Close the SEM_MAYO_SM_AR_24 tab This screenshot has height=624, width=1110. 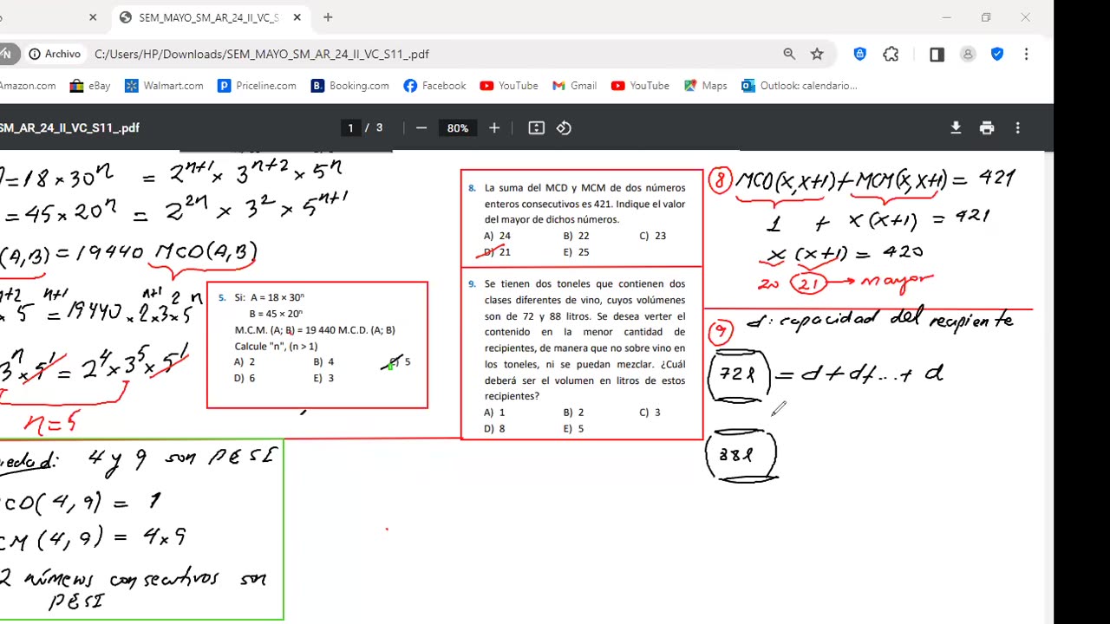(x=297, y=17)
